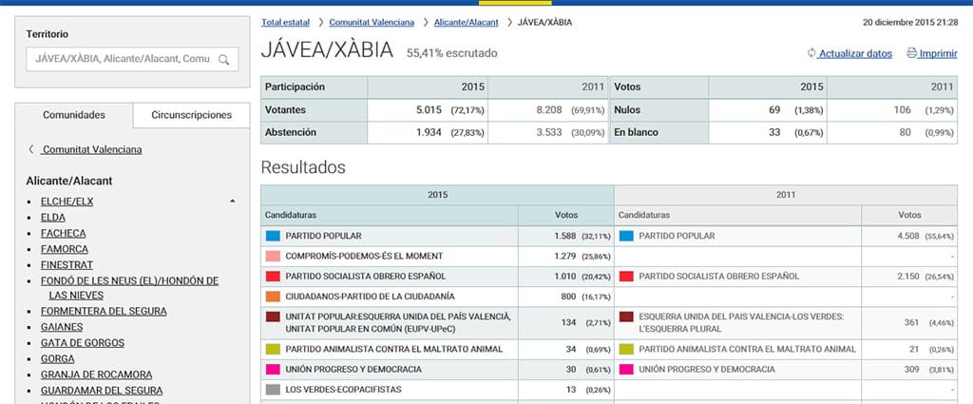Go back to Comunitat Valenciana in sidebar

(x=92, y=149)
